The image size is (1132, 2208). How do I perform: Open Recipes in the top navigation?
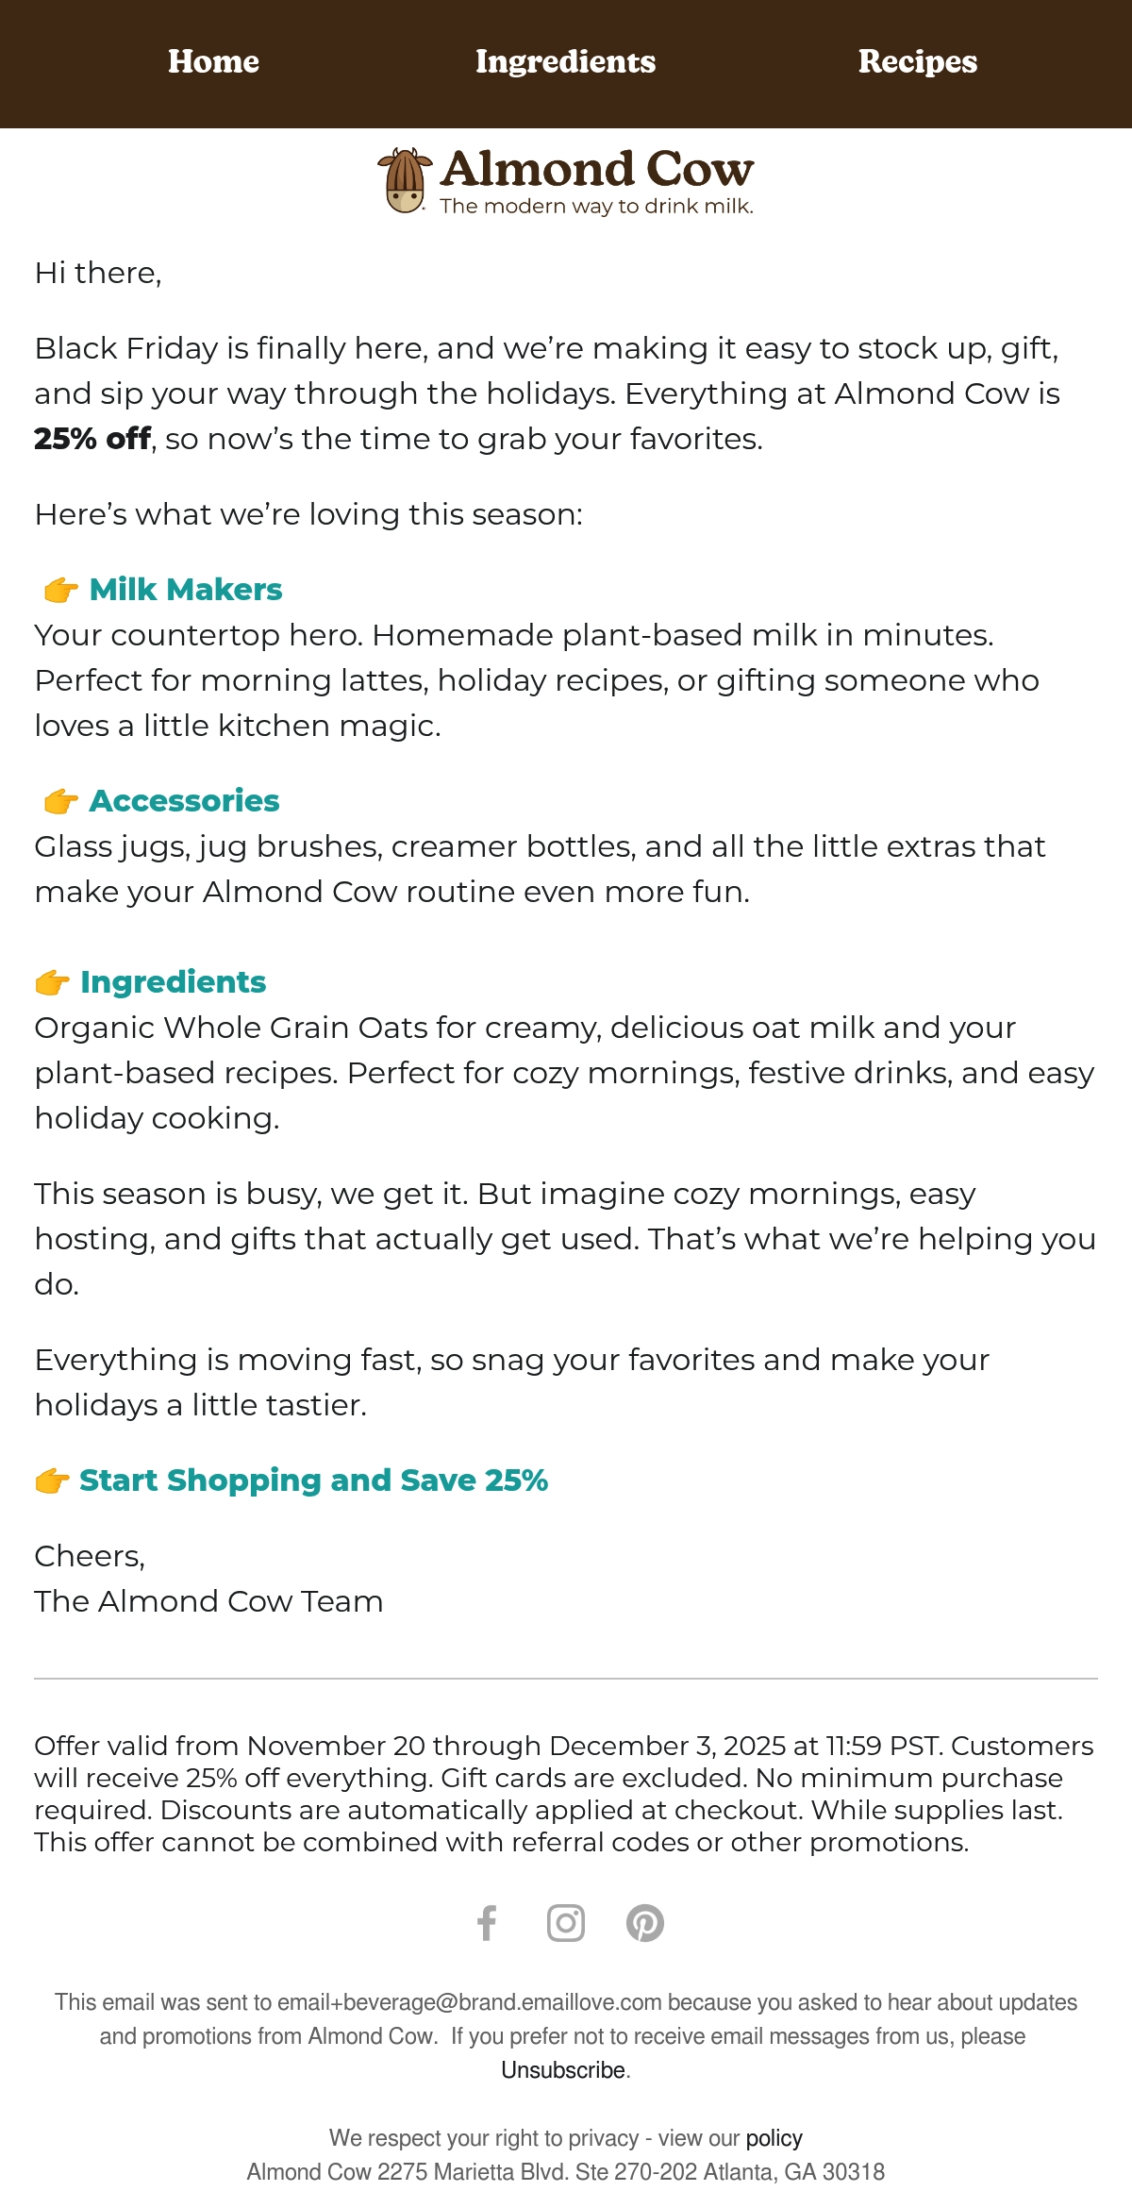pyautogui.click(x=918, y=62)
